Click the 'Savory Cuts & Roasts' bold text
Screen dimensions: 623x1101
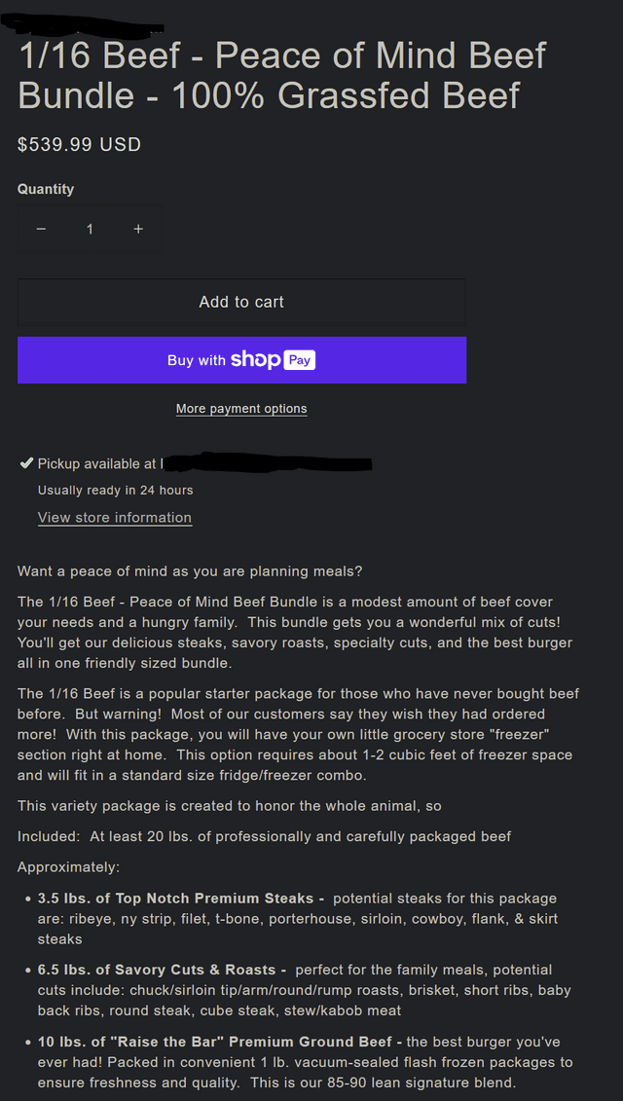162,970
